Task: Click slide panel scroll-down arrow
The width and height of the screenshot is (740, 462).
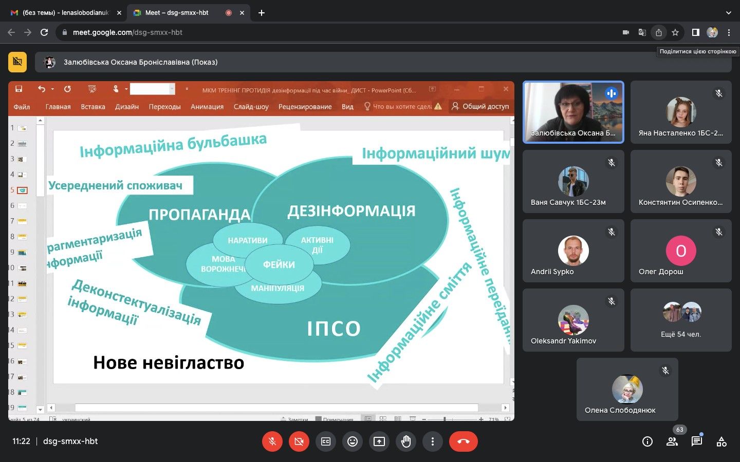Action: click(40, 410)
